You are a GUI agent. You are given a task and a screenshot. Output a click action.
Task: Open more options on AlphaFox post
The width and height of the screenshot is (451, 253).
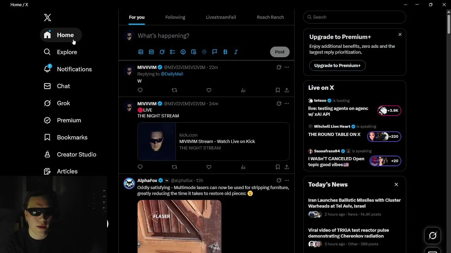[287, 180]
